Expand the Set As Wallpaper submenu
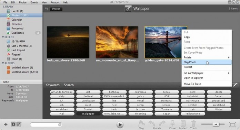 (207, 73)
